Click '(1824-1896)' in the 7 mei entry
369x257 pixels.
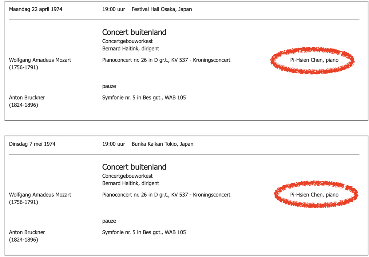(24, 240)
